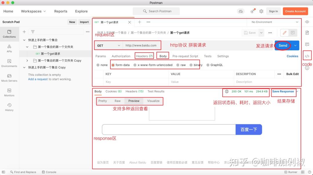Select the form-data body type

point(123,65)
